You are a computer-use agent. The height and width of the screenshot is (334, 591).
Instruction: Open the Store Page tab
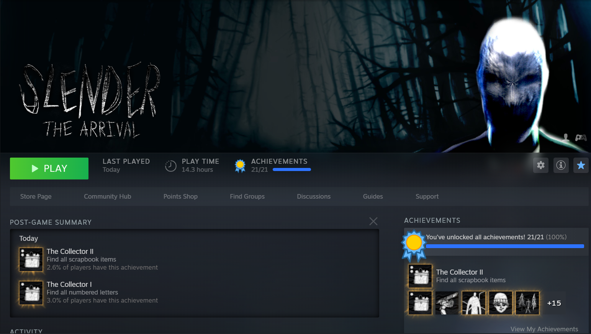coord(36,196)
